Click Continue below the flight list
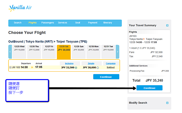This screenshot has width=182, height=113. 106,77
